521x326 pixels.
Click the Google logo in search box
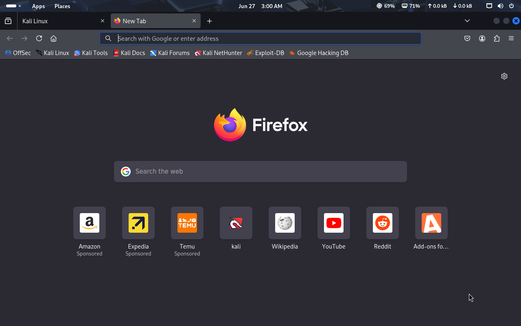coord(126,172)
